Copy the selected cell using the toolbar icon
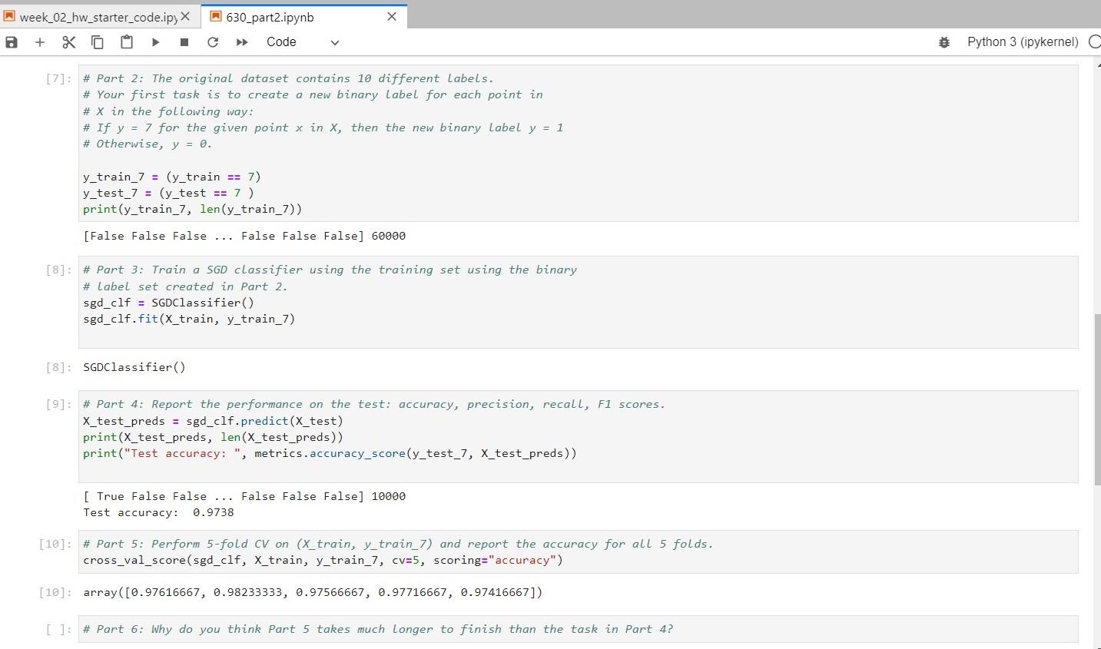 coord(98,42)
